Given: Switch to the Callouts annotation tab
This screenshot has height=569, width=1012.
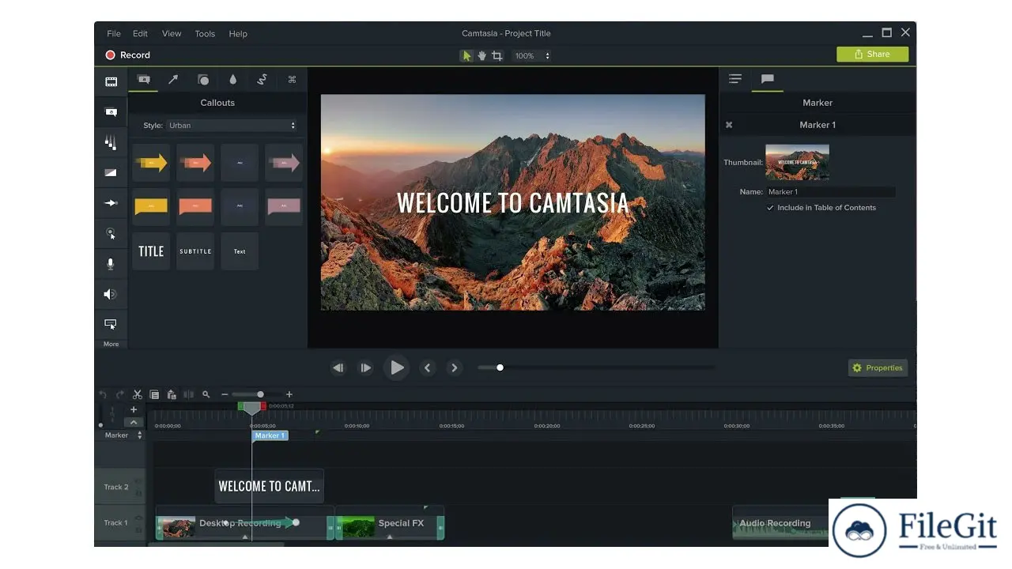Looking at the screenshot, I should (143, 80).
